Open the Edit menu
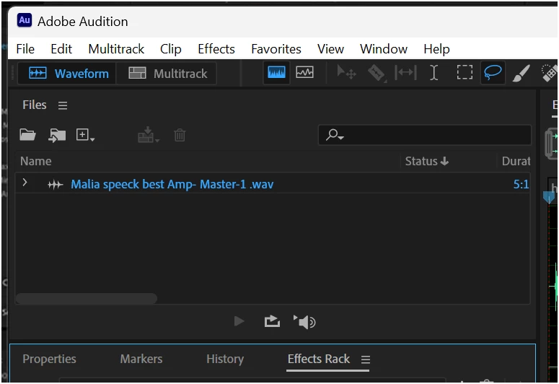 click(61, 49)
